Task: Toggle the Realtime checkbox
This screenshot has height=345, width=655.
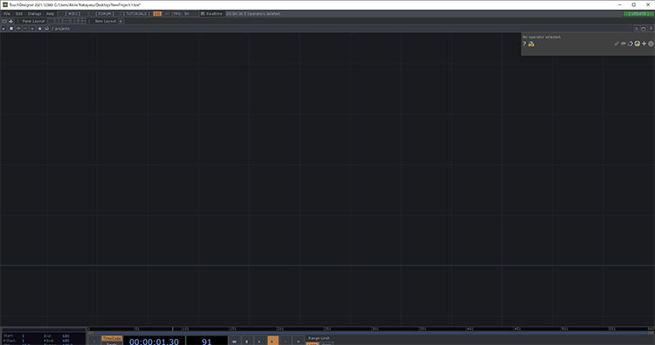Action: tap(203, 14)
